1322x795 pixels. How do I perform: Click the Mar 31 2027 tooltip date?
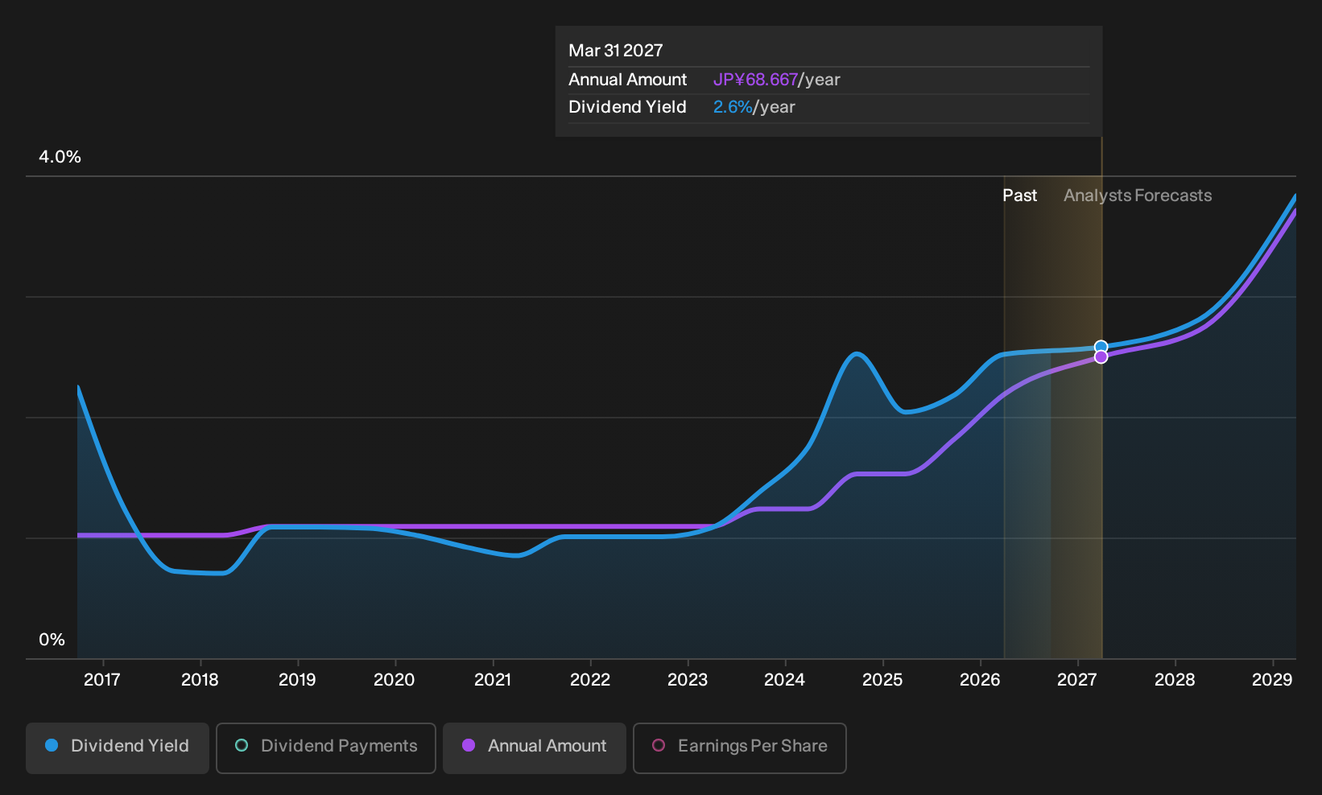point(616,51)
